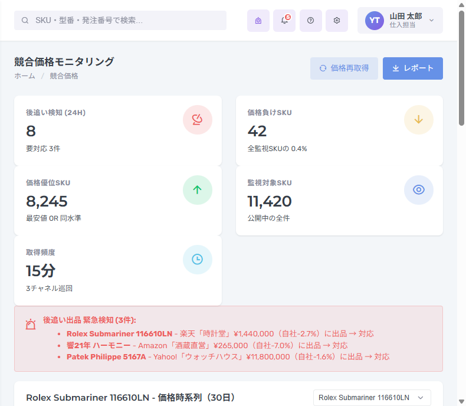466x406 pixels.
Task: Open the Rolex Submariner 116610LN product dropdown
Action: (x=372, y=398)
